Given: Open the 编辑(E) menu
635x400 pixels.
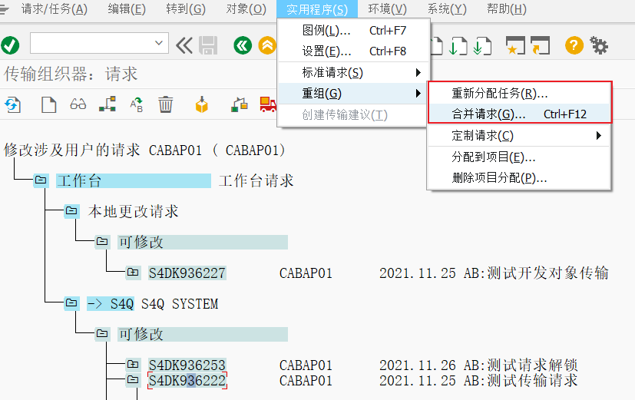Looking at the screenshot, I should 127,9.
